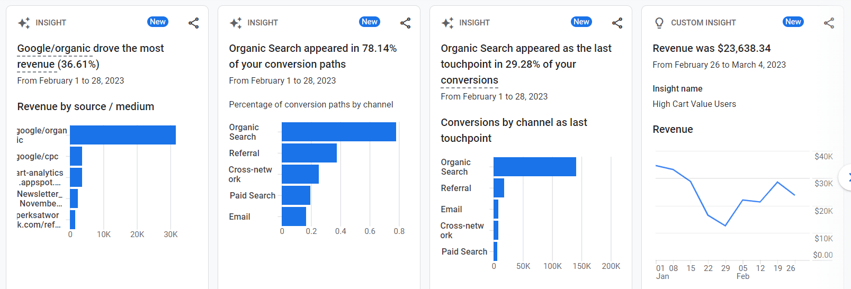Select Newsletter_Novembe... bar in revenue chart
851x289 pixels.
coord(74,198)
